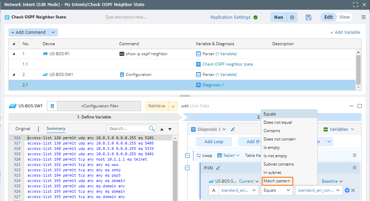Click the Add Loop button
This screenshot has height=201, width=370.
coord(214,141)
